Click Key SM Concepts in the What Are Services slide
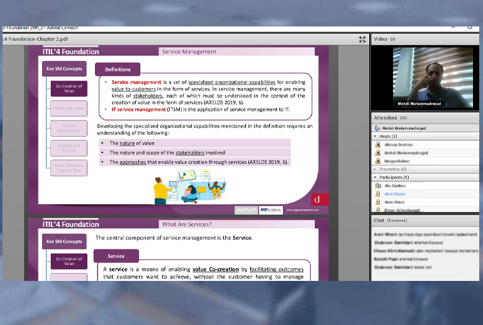The width and height of the screenshot is (483, 325). point(64,241)
